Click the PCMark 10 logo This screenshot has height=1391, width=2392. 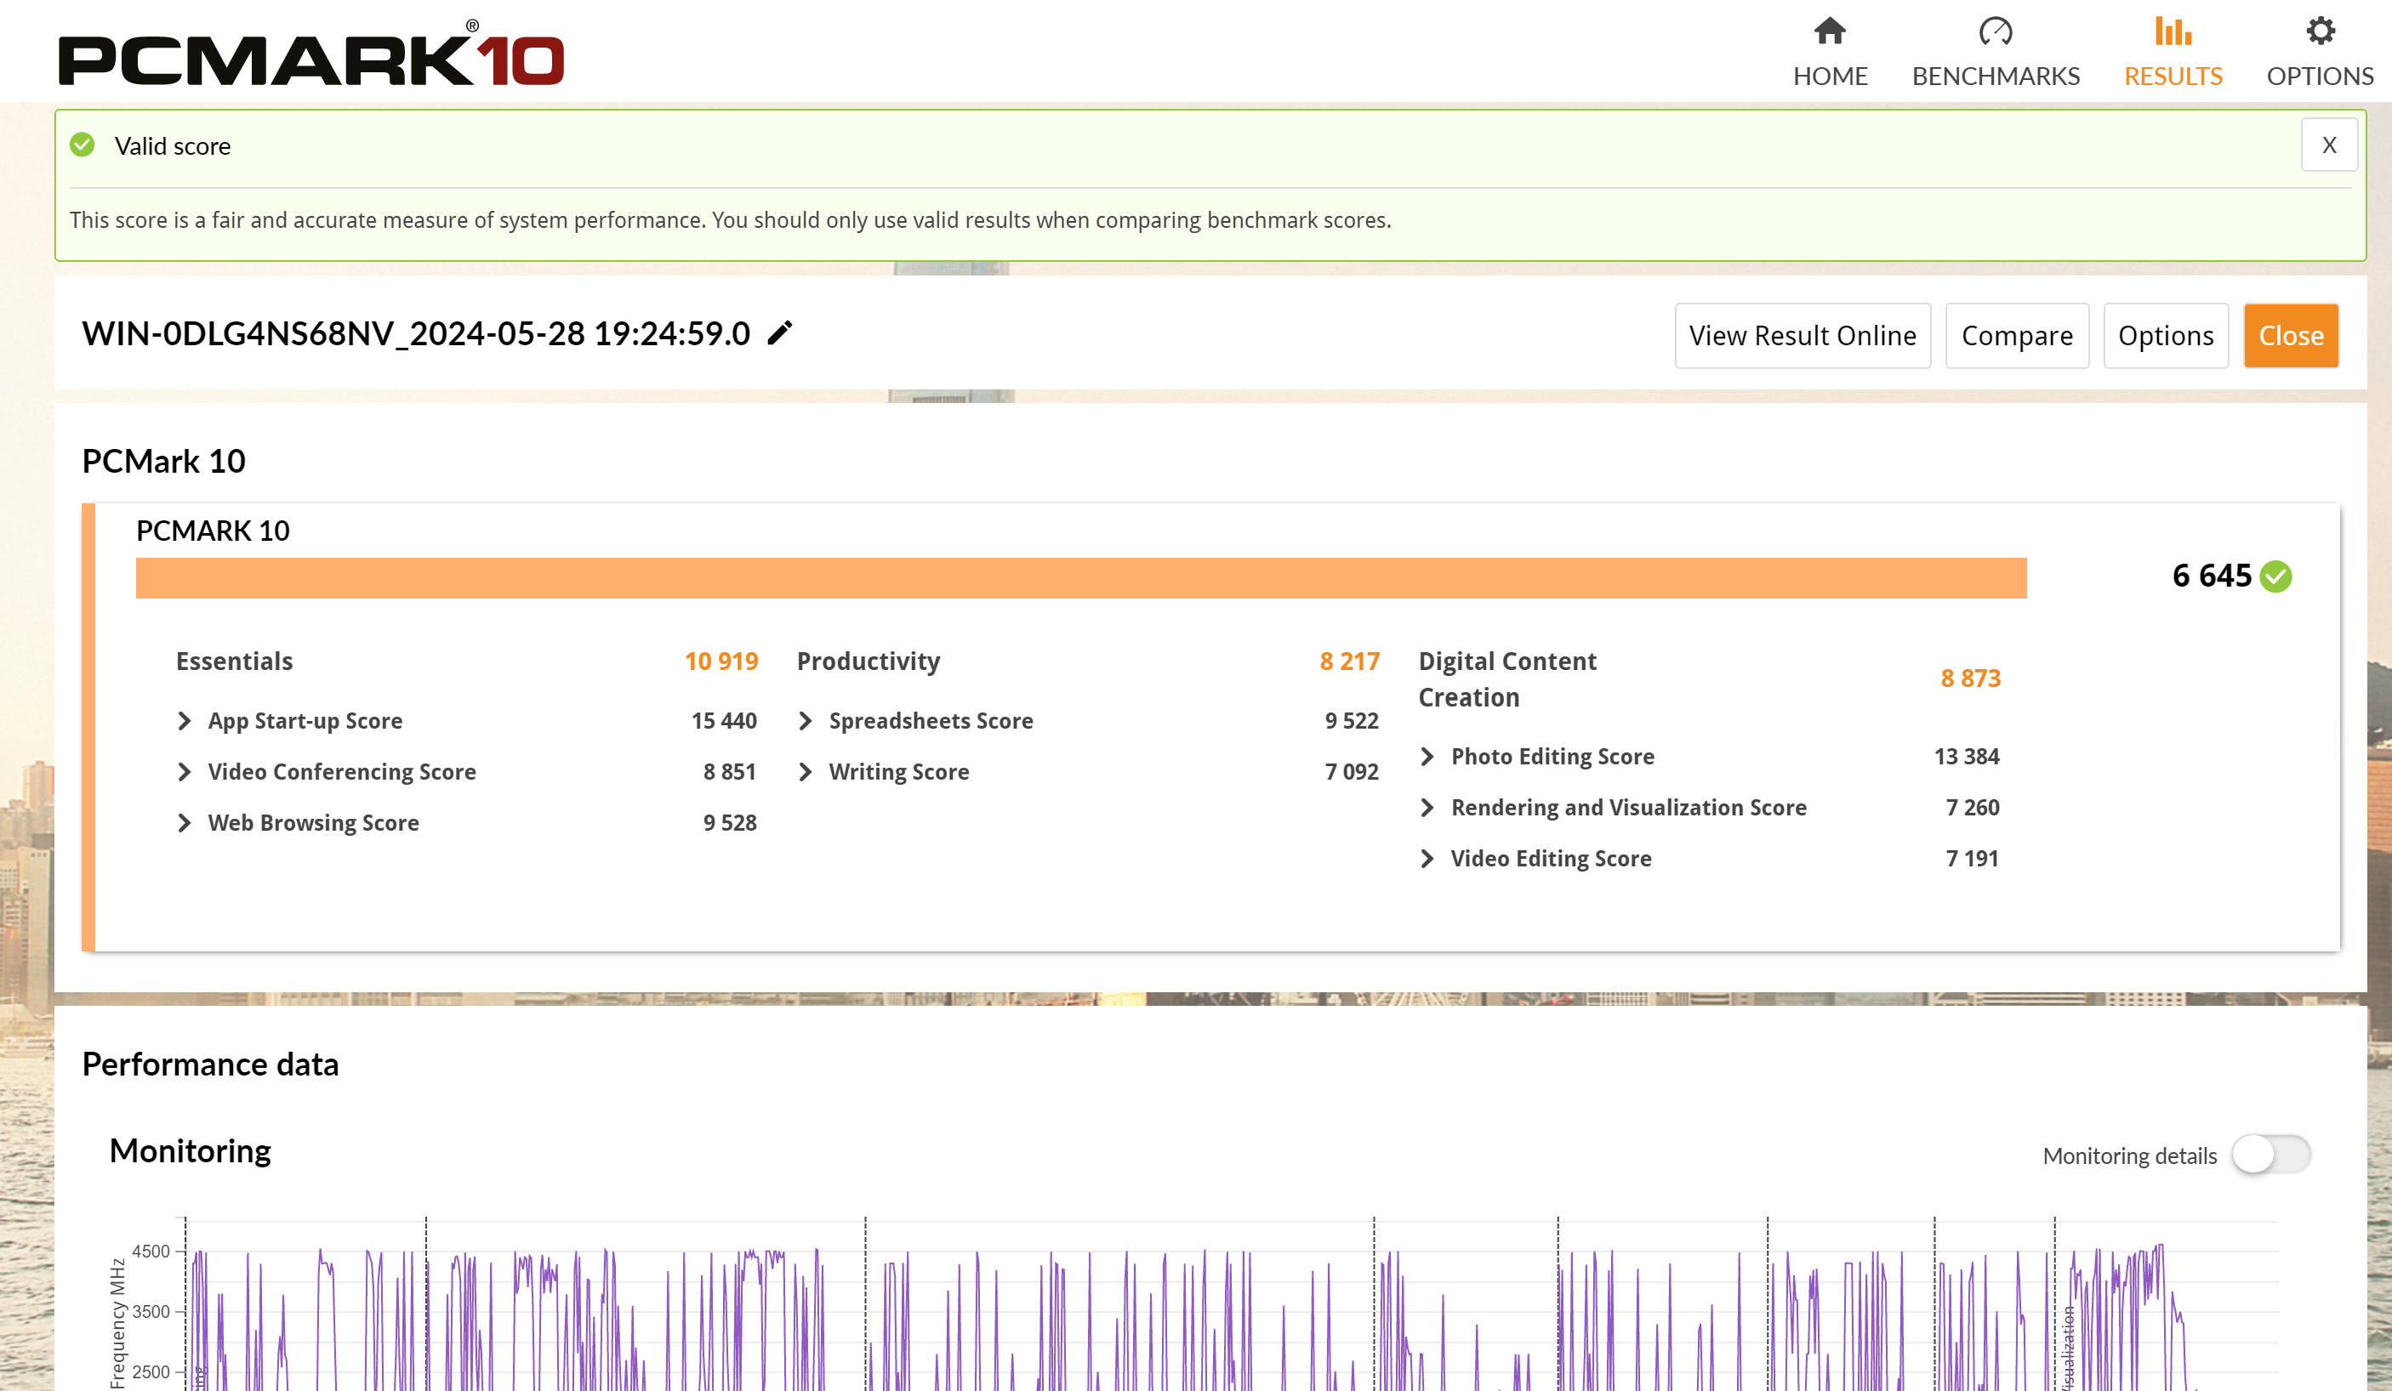click(311, 54)
